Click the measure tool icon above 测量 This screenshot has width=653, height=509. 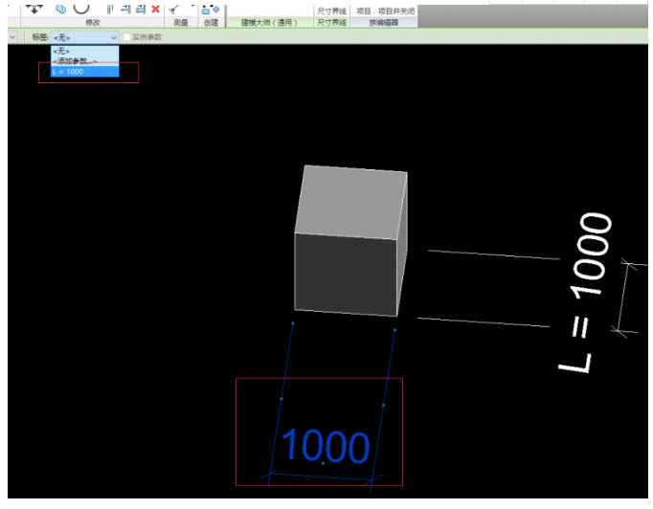coord(174,9)
